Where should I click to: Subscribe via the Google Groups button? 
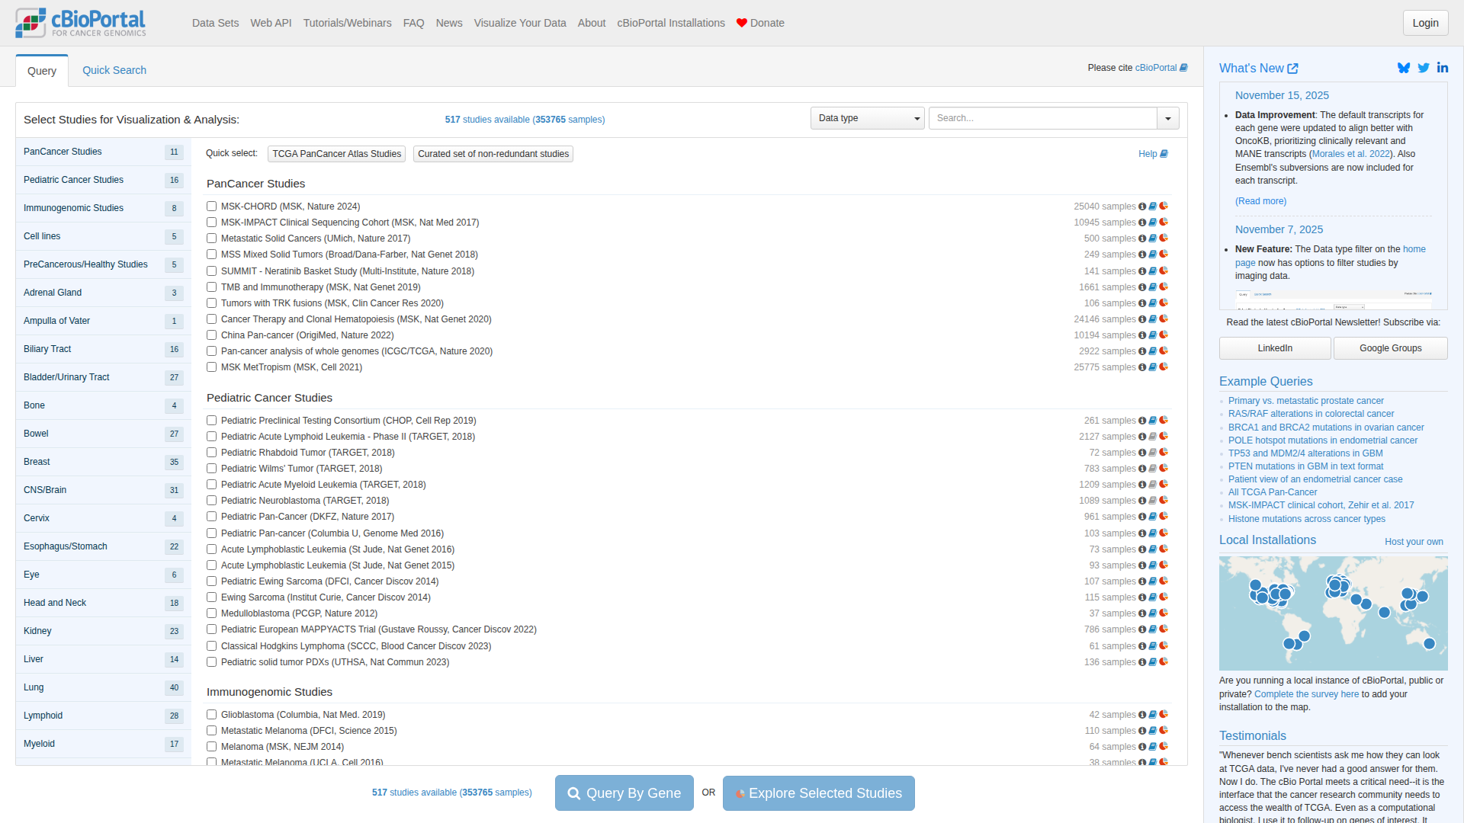coord(1391,348)
